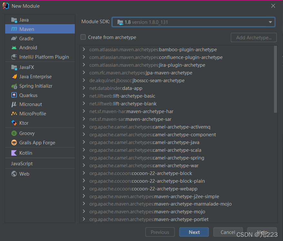
Task: Choose Spring Initializr label in list
Action: (36, 86)
